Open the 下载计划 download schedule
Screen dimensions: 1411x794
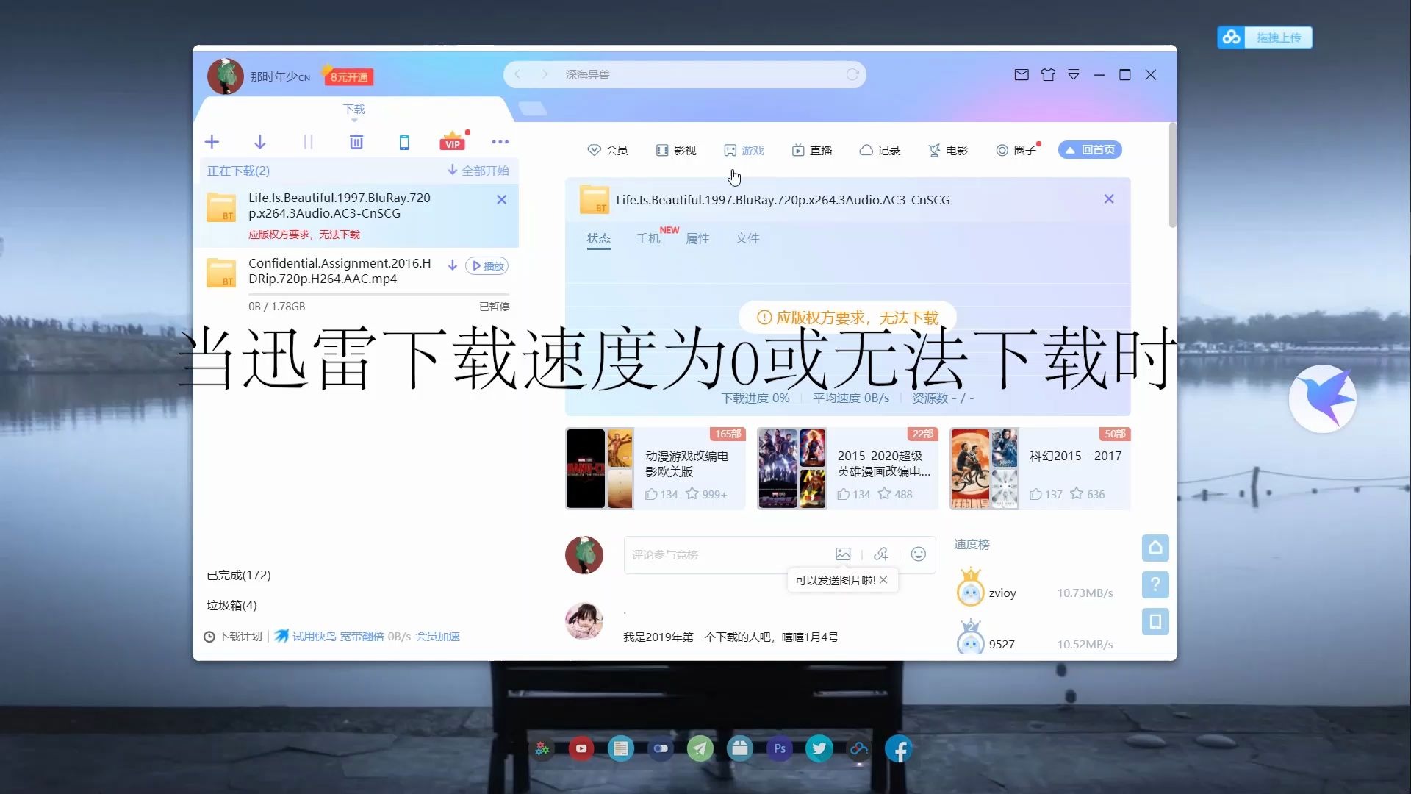233,637
